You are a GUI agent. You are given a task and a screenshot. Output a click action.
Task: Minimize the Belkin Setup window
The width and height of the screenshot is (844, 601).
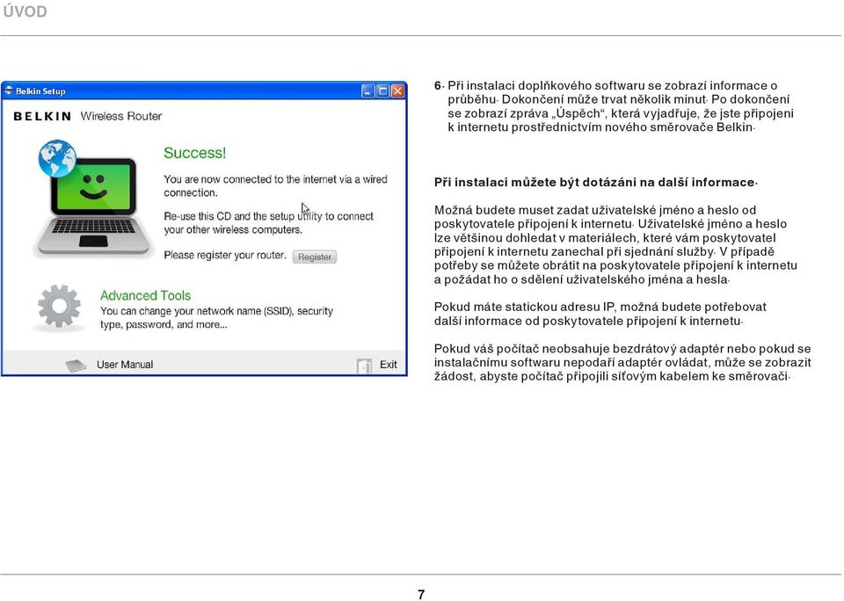pyautogui.click(x=367, y=91)
